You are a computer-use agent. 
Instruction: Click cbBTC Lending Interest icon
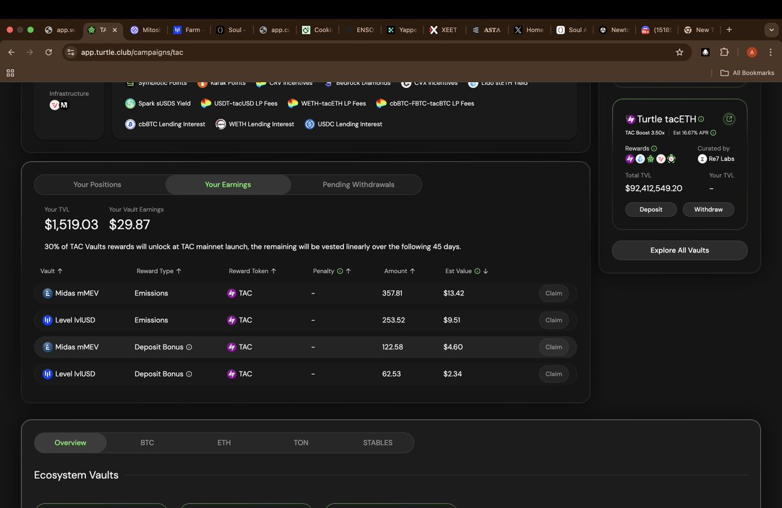tap(130, 124)
